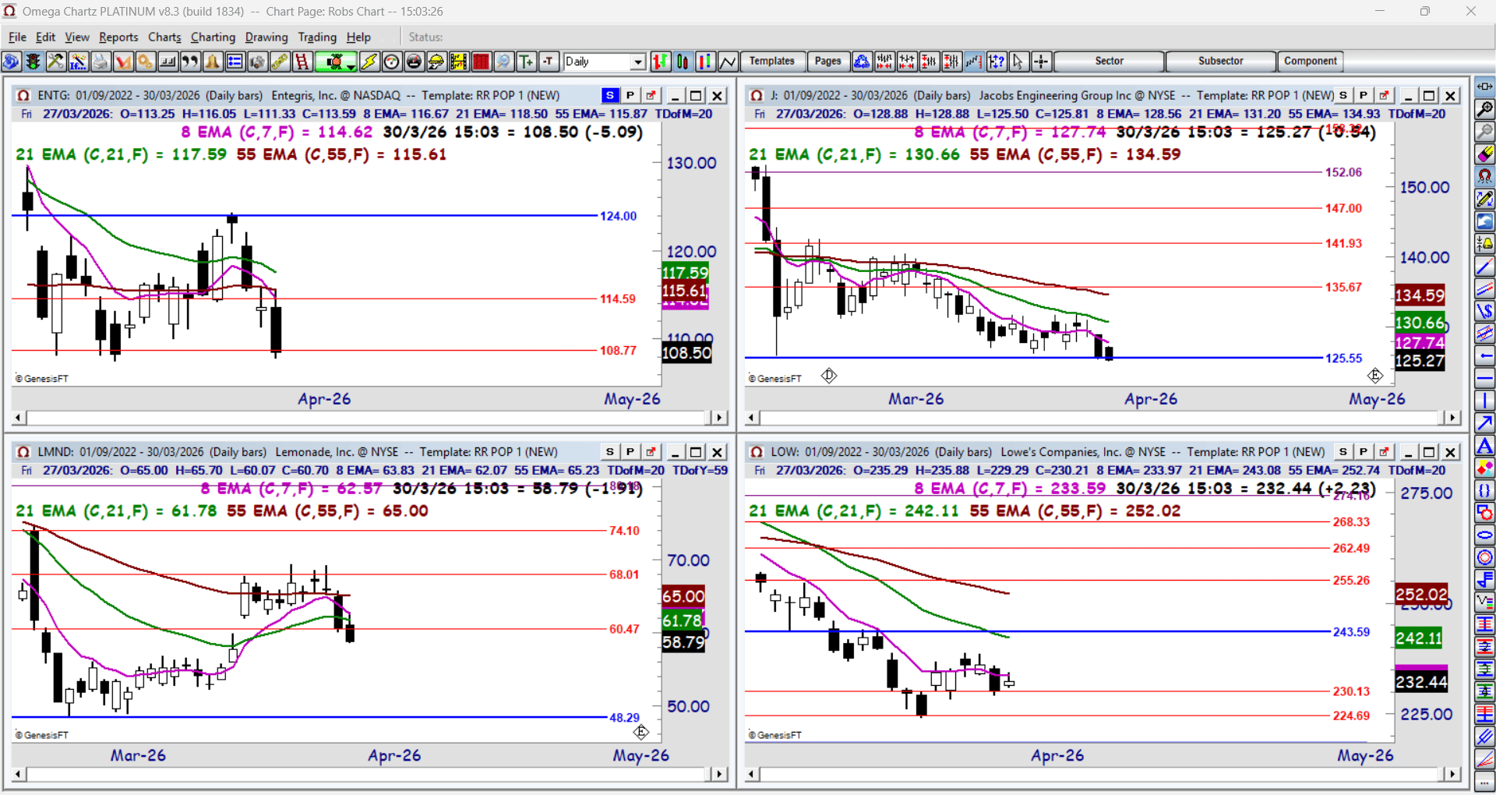Click the Subsector button

click(1221, 62)
